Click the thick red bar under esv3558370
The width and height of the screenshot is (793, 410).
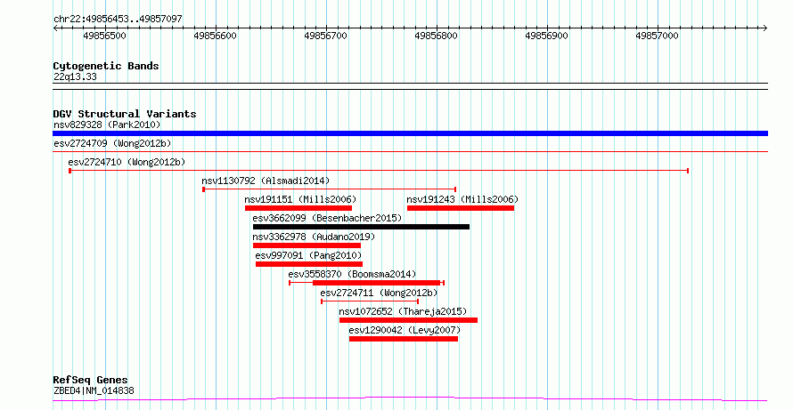tap(377, 283)
